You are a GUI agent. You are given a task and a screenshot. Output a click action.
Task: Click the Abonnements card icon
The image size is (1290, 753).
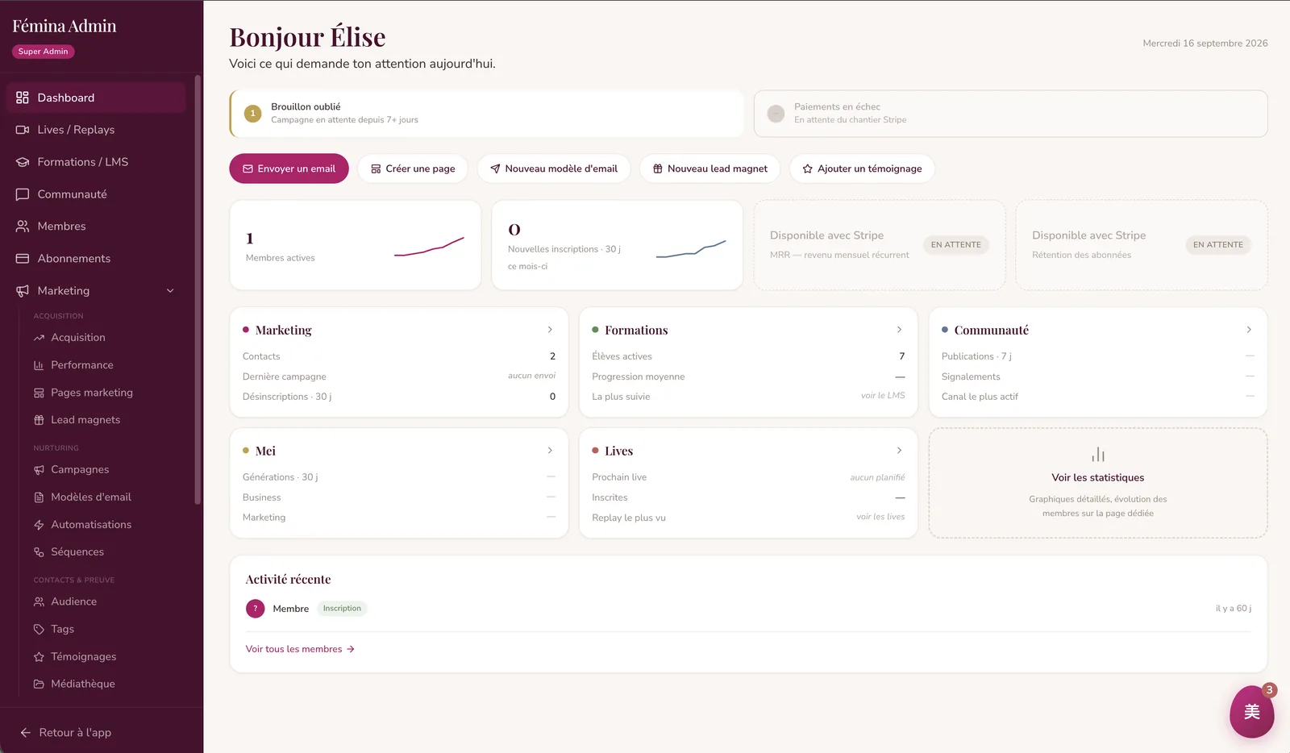pyautogui.click(x=23, y=259)
